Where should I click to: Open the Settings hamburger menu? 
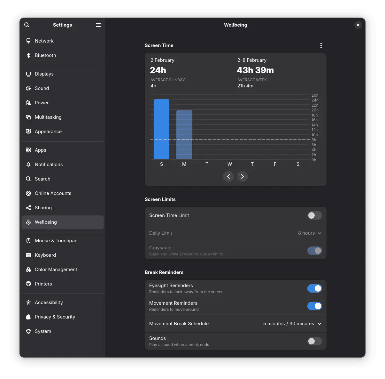98,25
